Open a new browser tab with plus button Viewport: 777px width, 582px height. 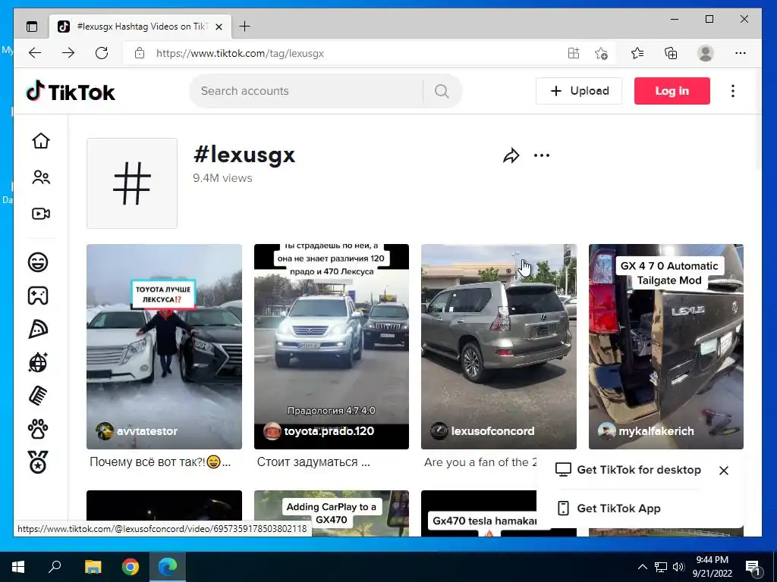tap(244, 27)
